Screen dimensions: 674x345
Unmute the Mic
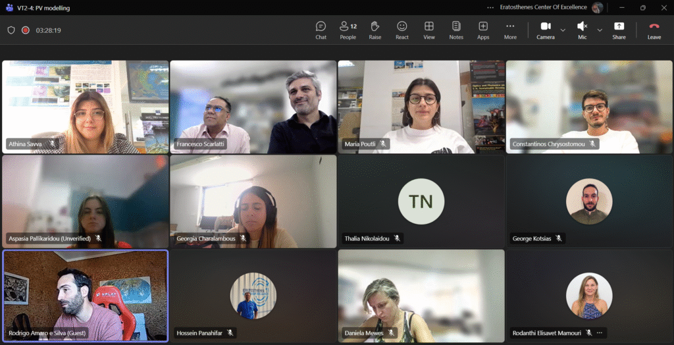pyautogui.click(x=582, y=30)
